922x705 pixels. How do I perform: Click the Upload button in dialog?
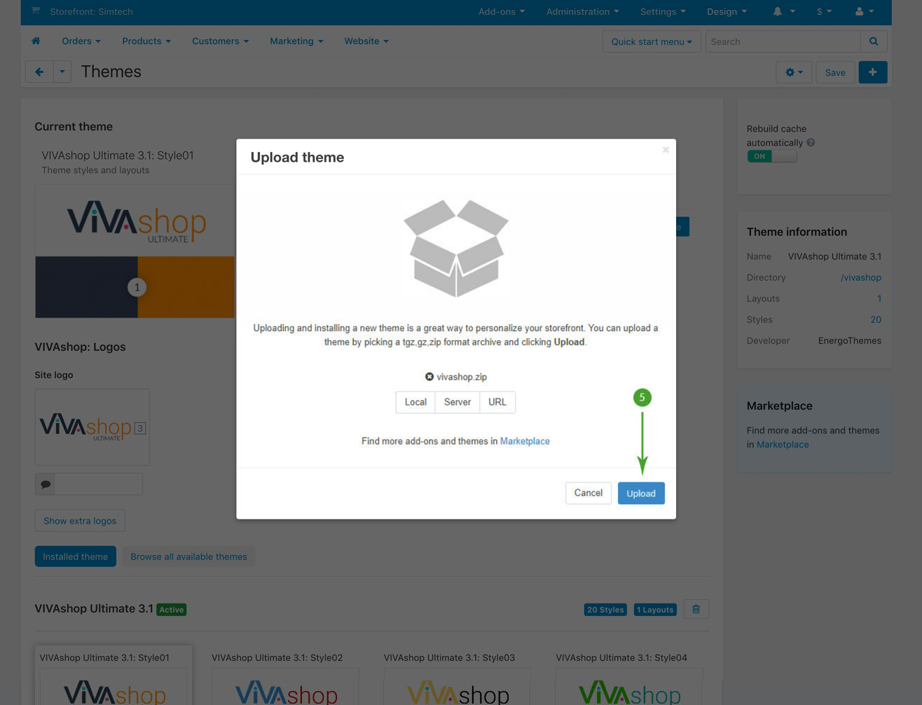[640, 493]
